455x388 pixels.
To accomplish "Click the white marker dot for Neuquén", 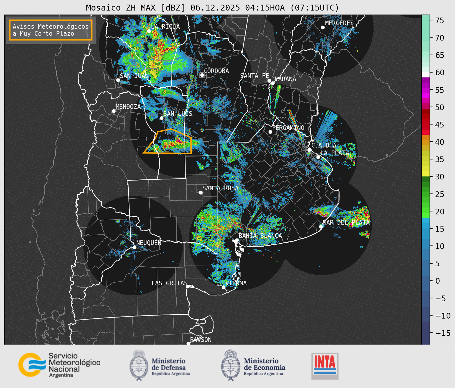I will (134, 247).
